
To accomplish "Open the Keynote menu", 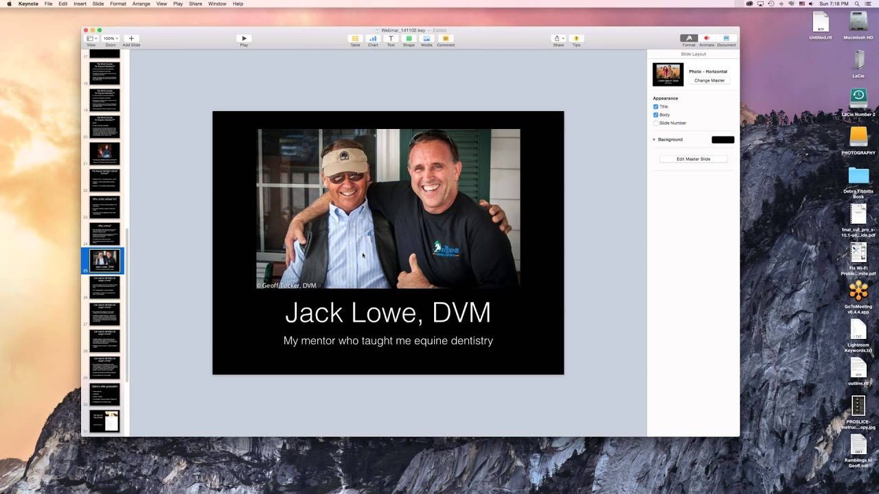I will pyautogui.click(x=28, y=3).
